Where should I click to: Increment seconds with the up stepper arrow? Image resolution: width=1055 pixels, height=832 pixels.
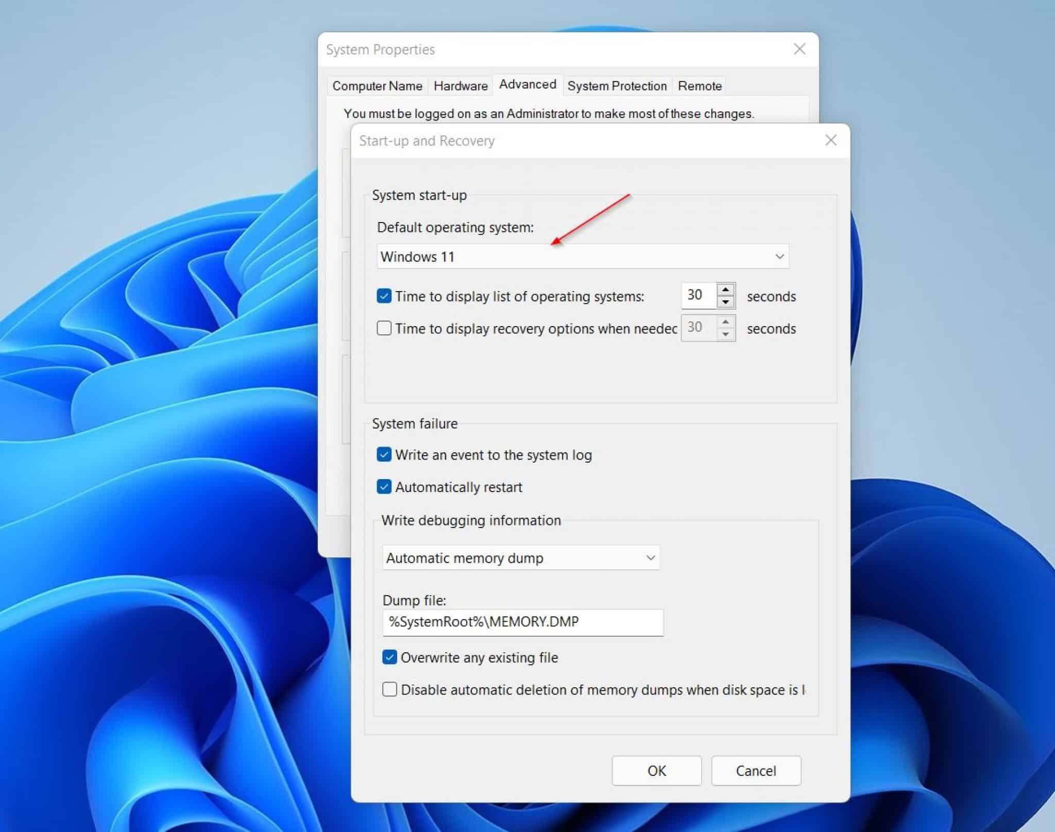pos(726,290)
